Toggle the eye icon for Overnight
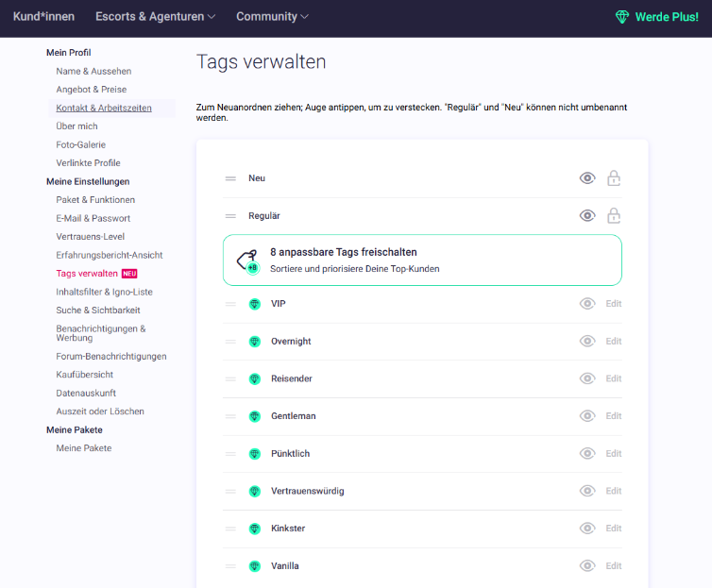Screen dimensions: 712x588 pos(587,341)
